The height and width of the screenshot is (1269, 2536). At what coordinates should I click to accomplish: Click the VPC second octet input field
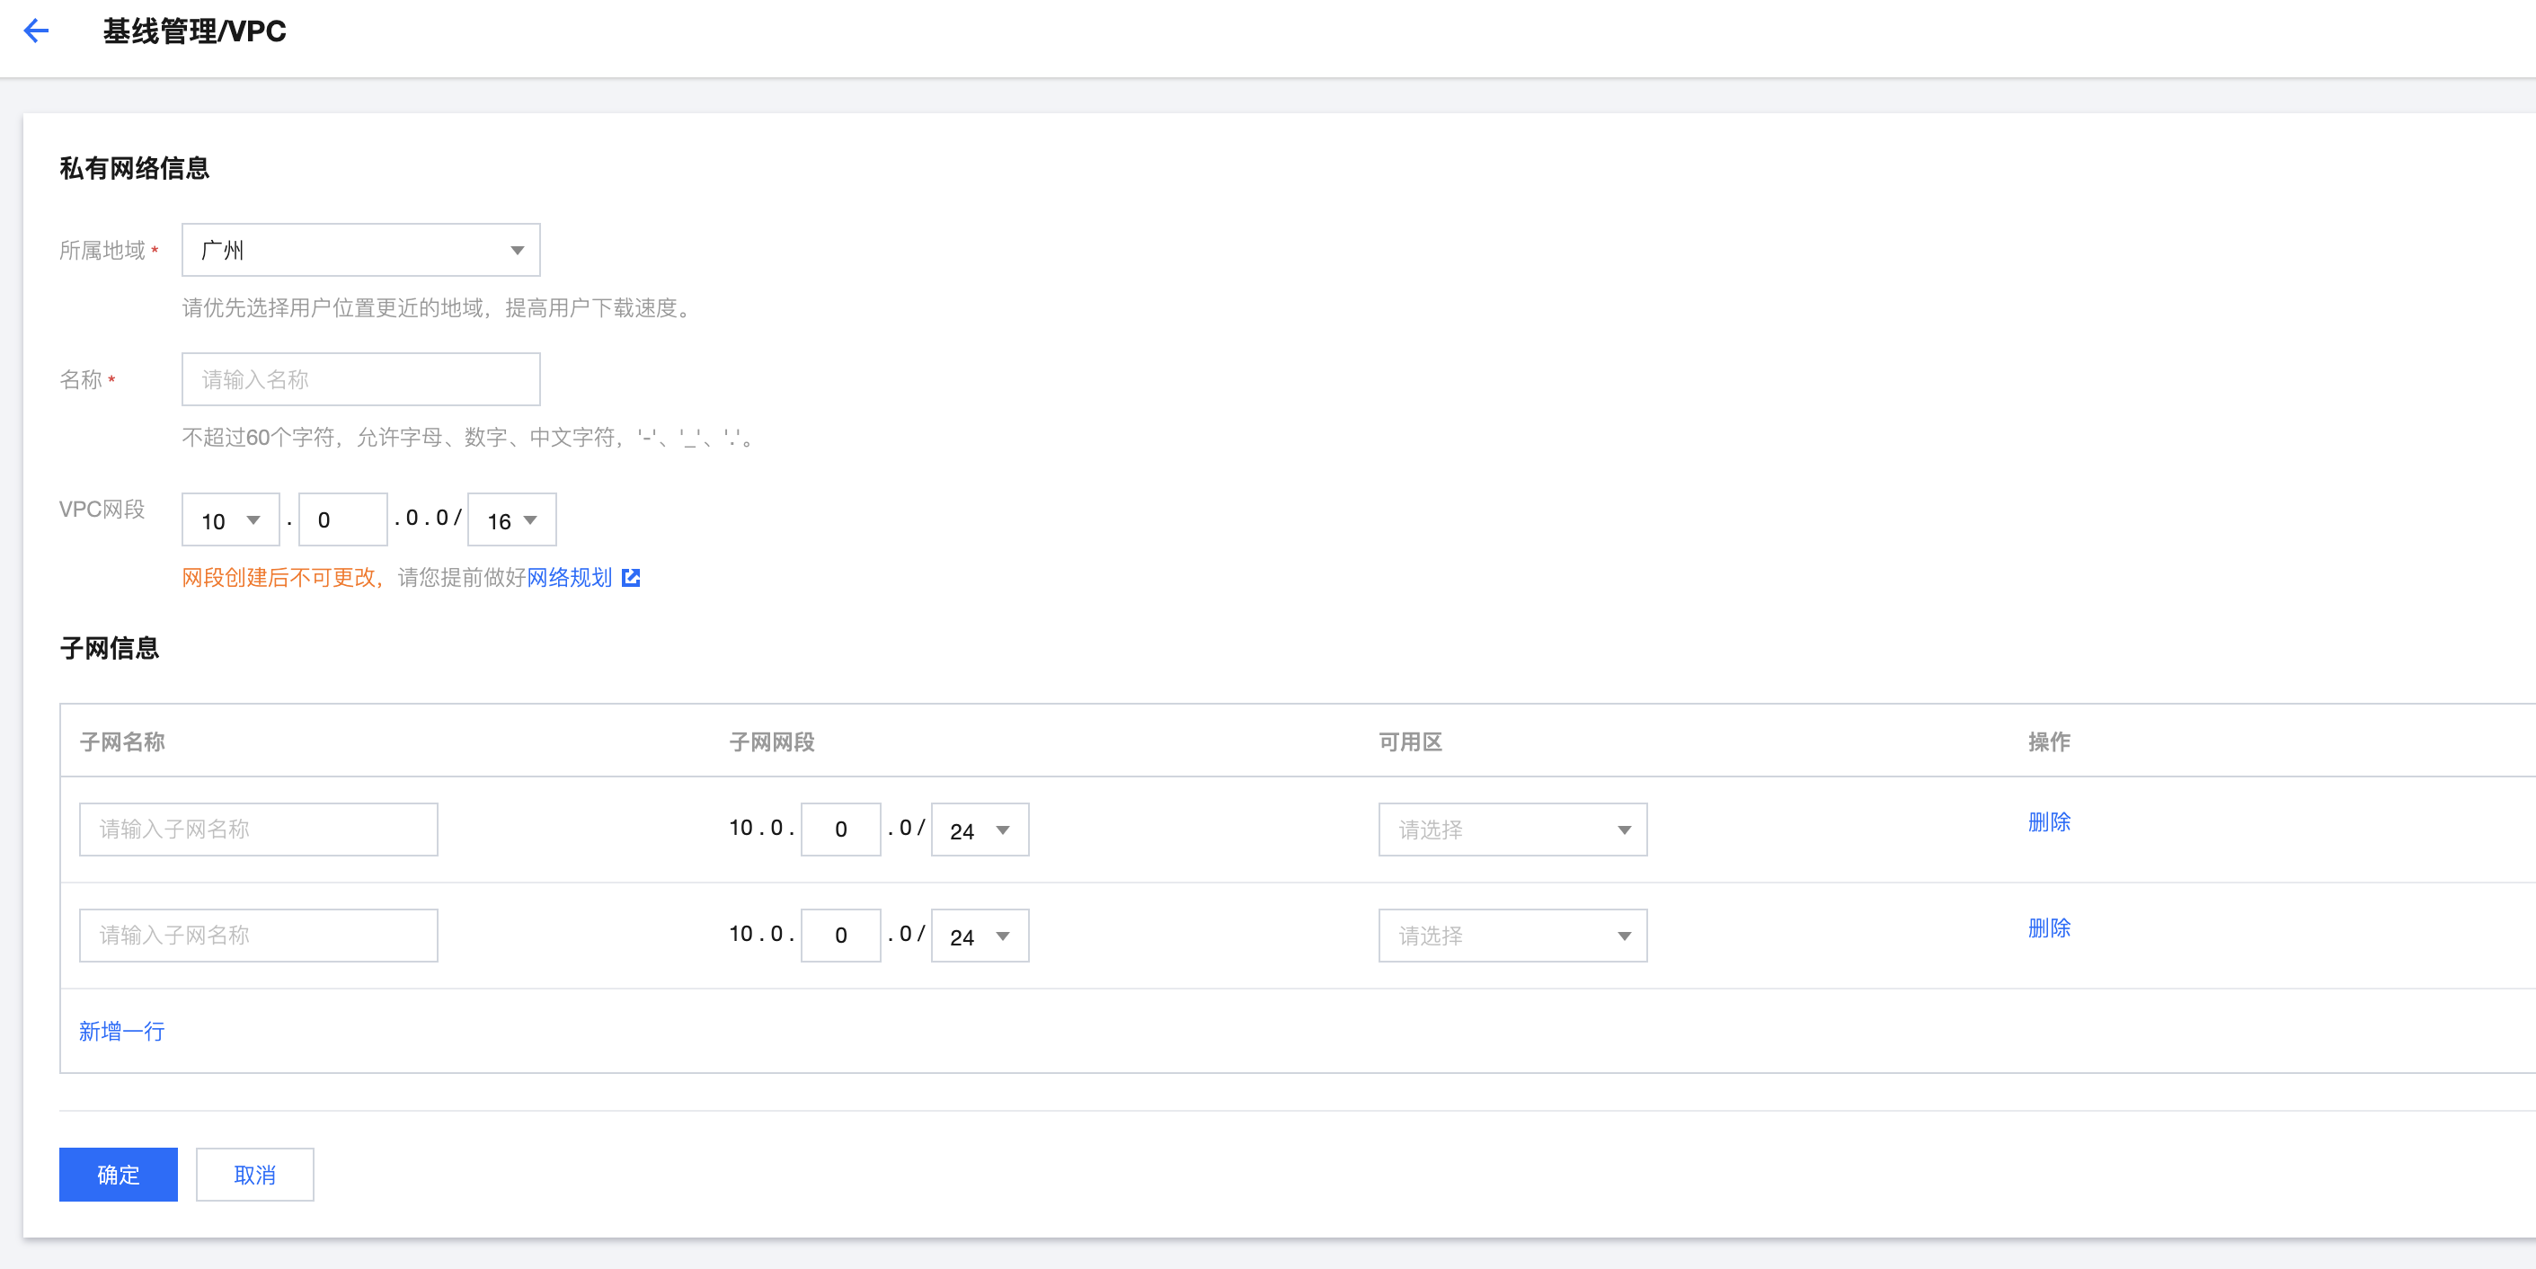click(341, 519)
